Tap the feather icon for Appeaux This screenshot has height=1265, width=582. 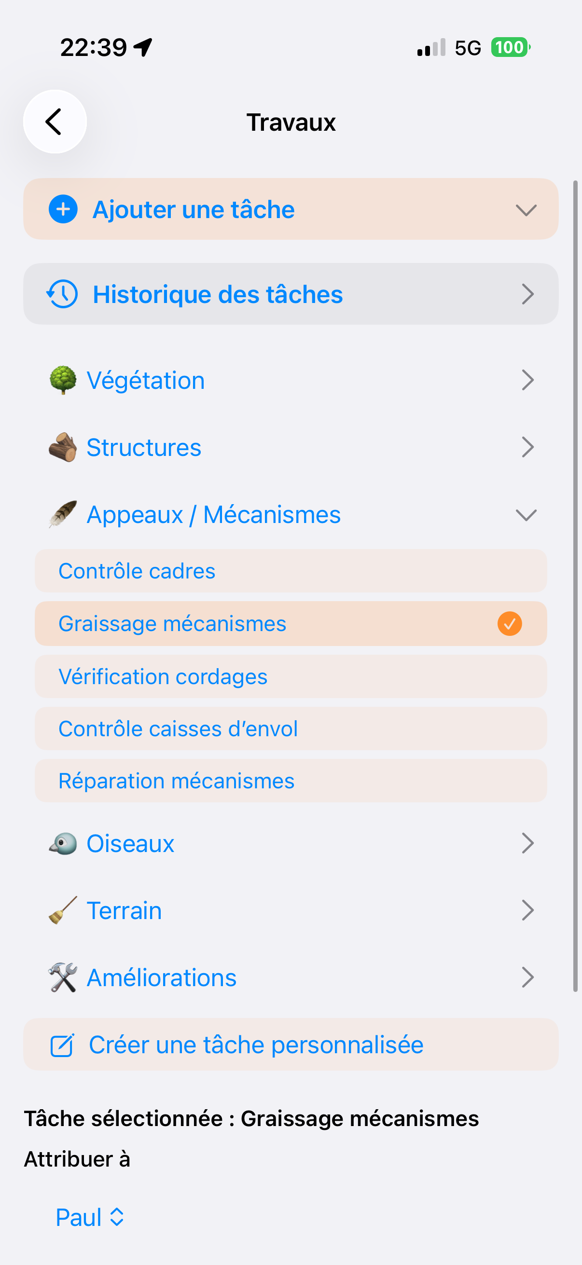pos(63,514)
